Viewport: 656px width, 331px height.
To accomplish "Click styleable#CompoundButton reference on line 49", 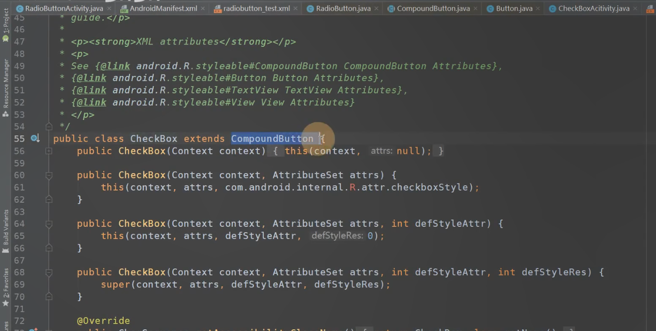I will point(266,66).
